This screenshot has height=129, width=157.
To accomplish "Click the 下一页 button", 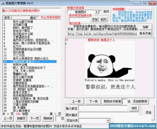I will (35, 119).
